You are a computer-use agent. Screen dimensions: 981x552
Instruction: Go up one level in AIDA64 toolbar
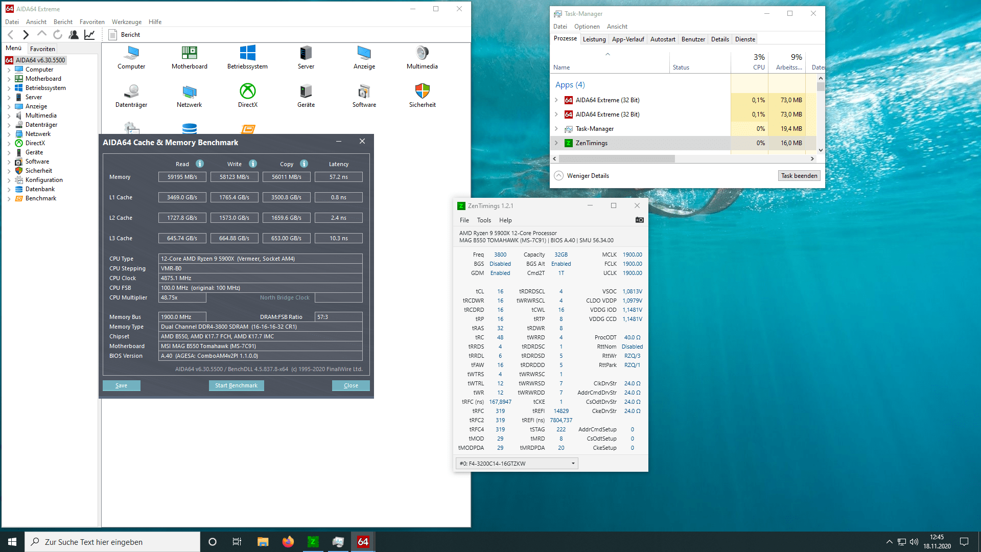coord(42,34)
